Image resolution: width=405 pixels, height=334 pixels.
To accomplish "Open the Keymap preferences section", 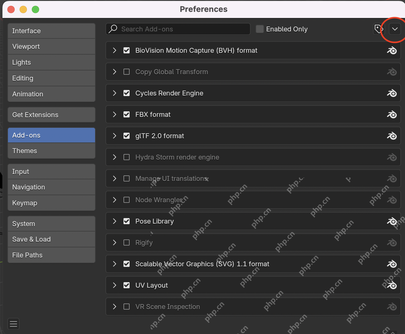I will [51, 203].
